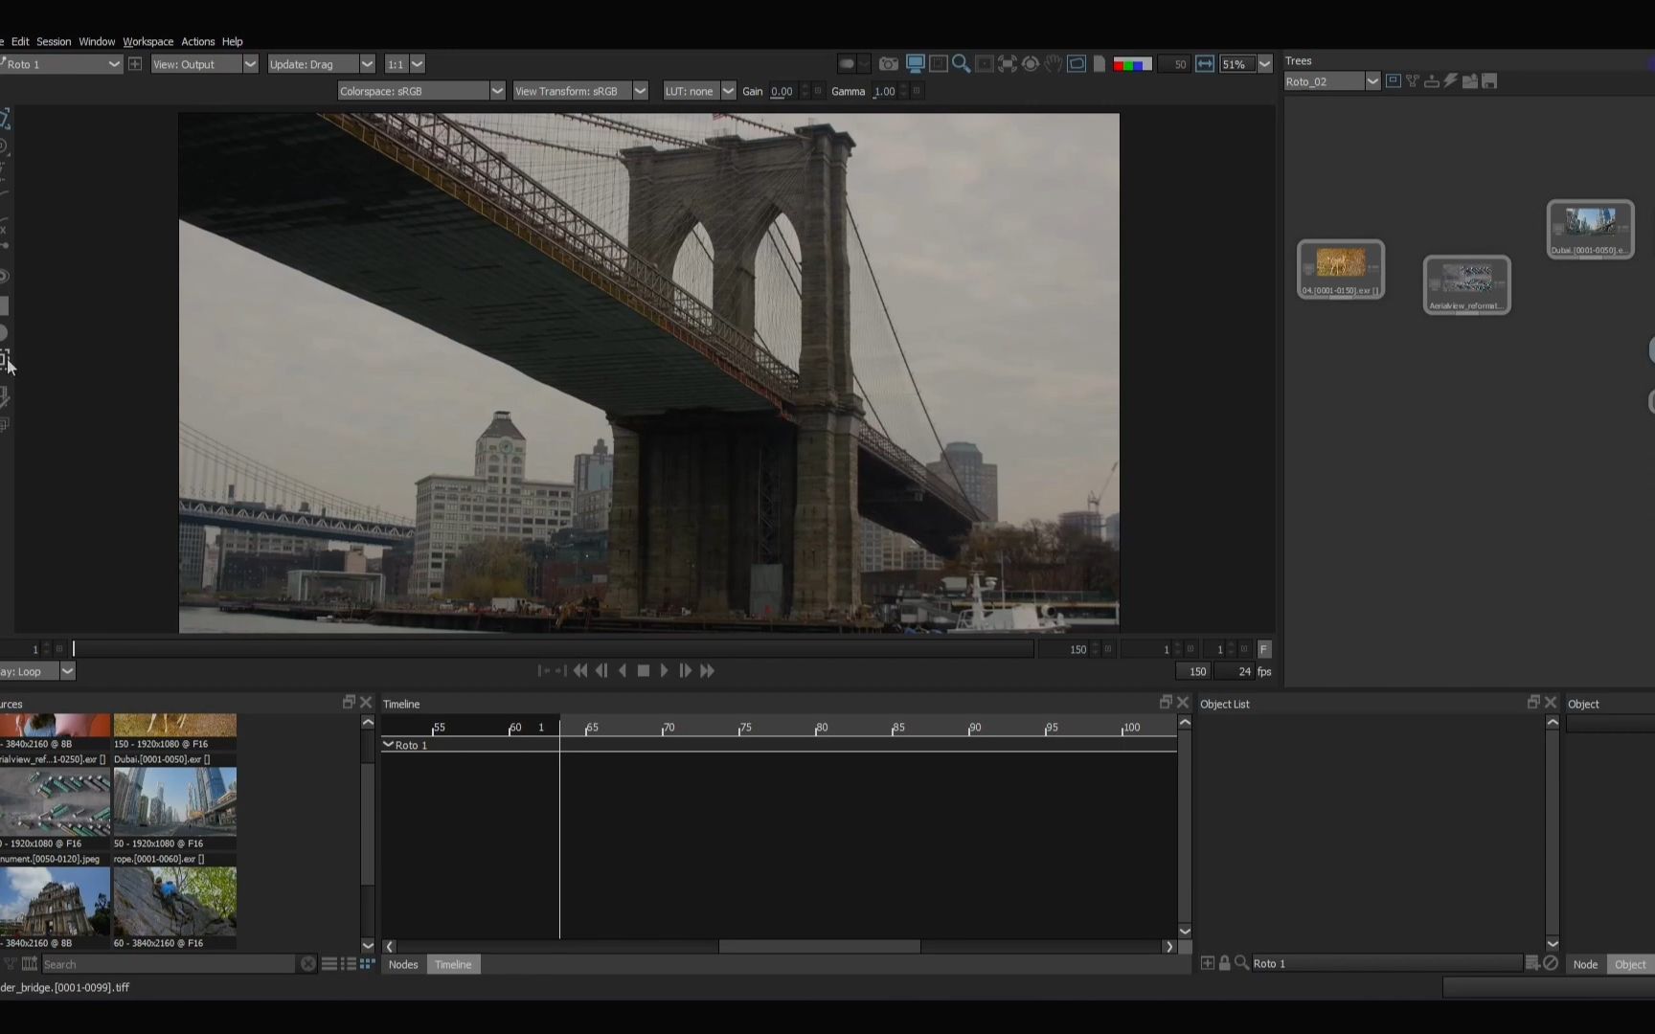Click the fit-width double arrow icon
This screenshot has height=1034, width=1655.
click(x=1205, y=64)
